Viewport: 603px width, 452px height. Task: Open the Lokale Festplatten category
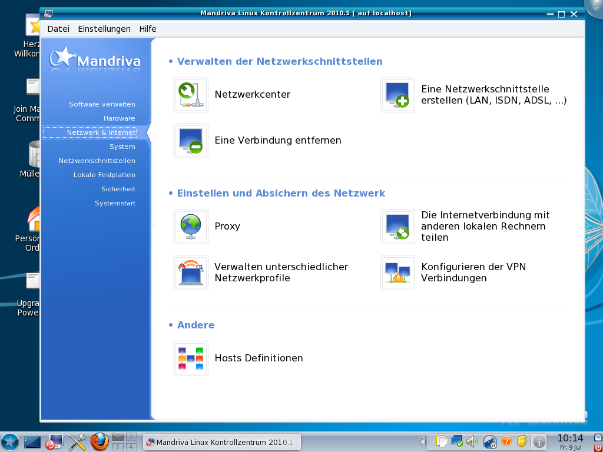tap(104, 175)
